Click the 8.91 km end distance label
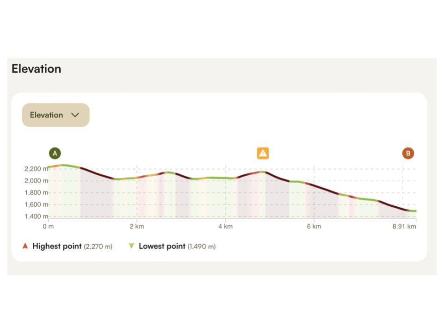Viewport: 444px width, 333px height. coord(404,227)
